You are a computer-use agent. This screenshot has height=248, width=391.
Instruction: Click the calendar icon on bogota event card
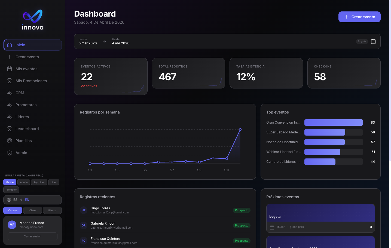[272, 227]
